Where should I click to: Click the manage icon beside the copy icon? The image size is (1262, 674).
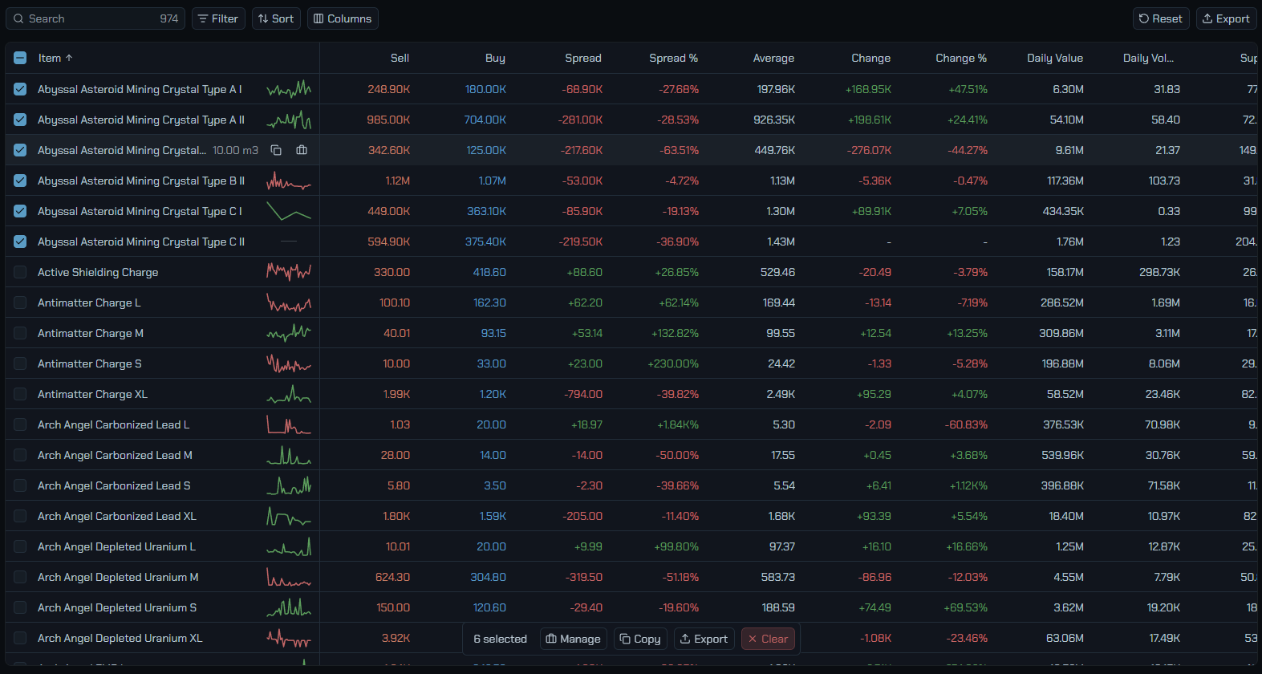click(302, 150)
